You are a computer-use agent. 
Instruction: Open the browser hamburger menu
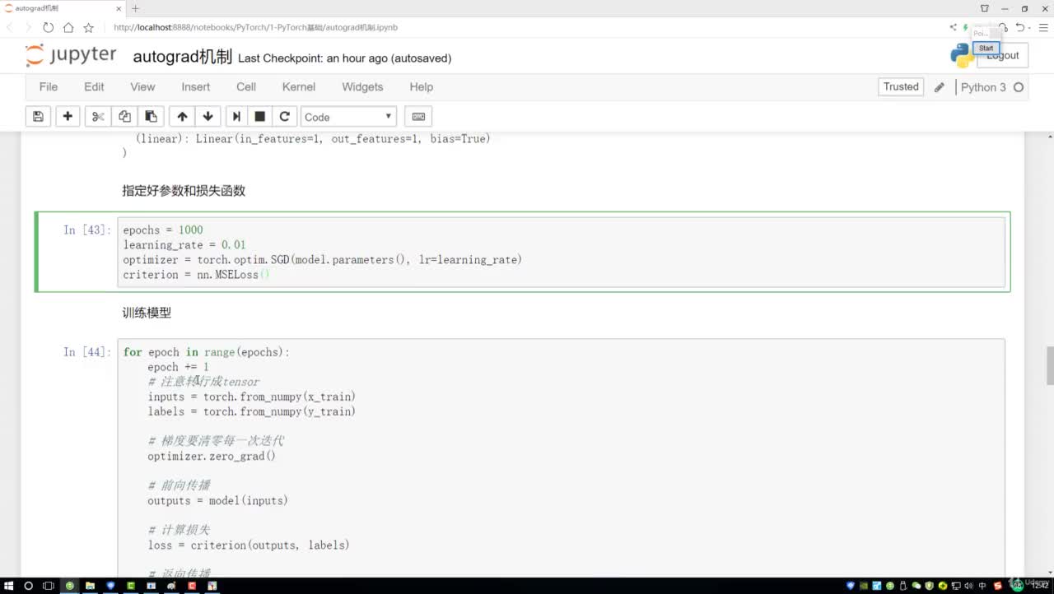click(x=1043, y=27)
